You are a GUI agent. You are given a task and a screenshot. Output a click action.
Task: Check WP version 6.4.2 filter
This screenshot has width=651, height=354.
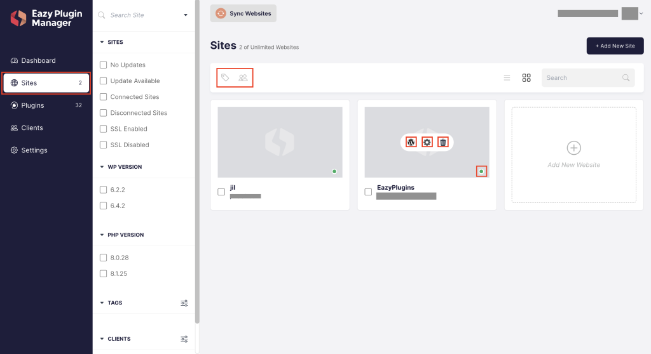tap(104, 206)
